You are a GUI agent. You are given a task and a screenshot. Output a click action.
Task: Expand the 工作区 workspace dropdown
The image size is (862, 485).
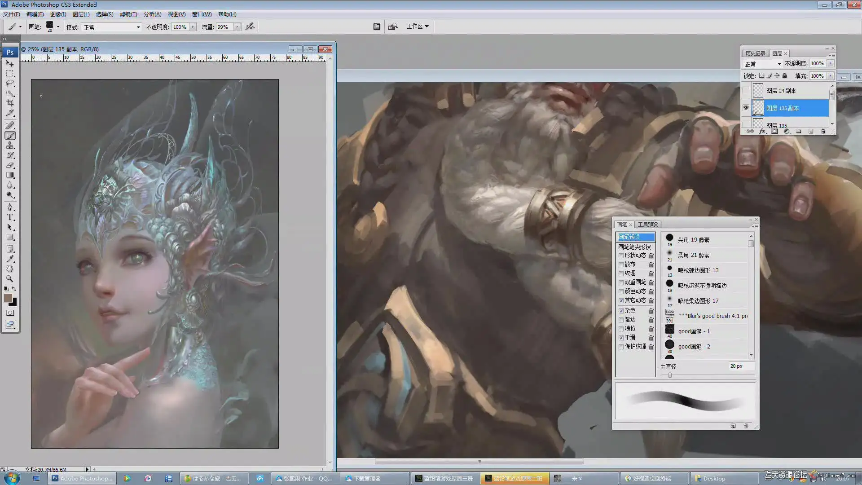click(418, 26)
